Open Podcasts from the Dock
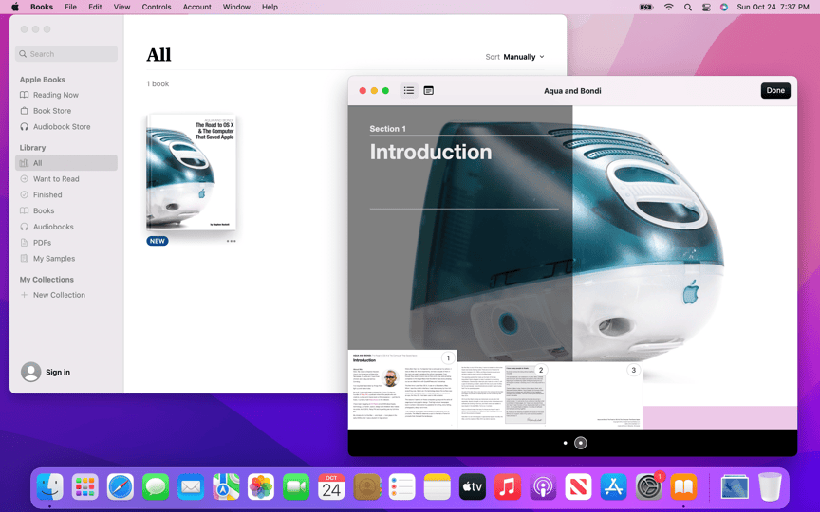Image resolution: width=820 pixels, height=512 pixels. point(543,487)
